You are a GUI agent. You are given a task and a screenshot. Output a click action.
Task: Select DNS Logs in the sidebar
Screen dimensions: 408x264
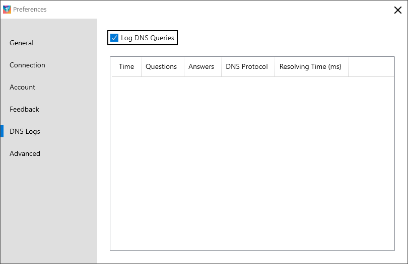point(25,131)
